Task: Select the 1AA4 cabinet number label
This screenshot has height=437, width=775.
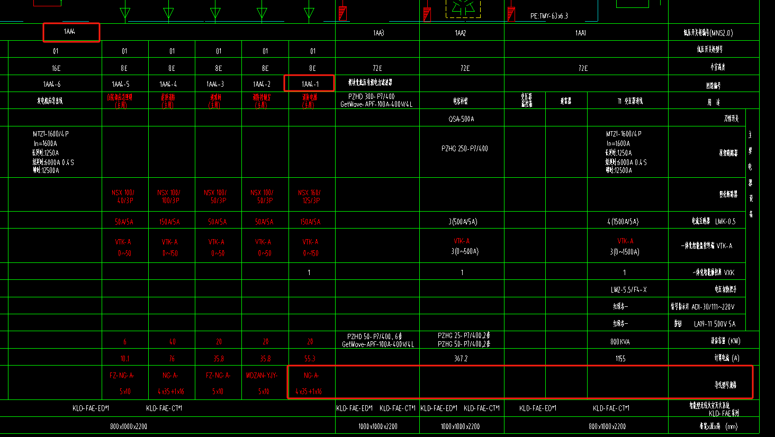Action: tap(69, 32)
